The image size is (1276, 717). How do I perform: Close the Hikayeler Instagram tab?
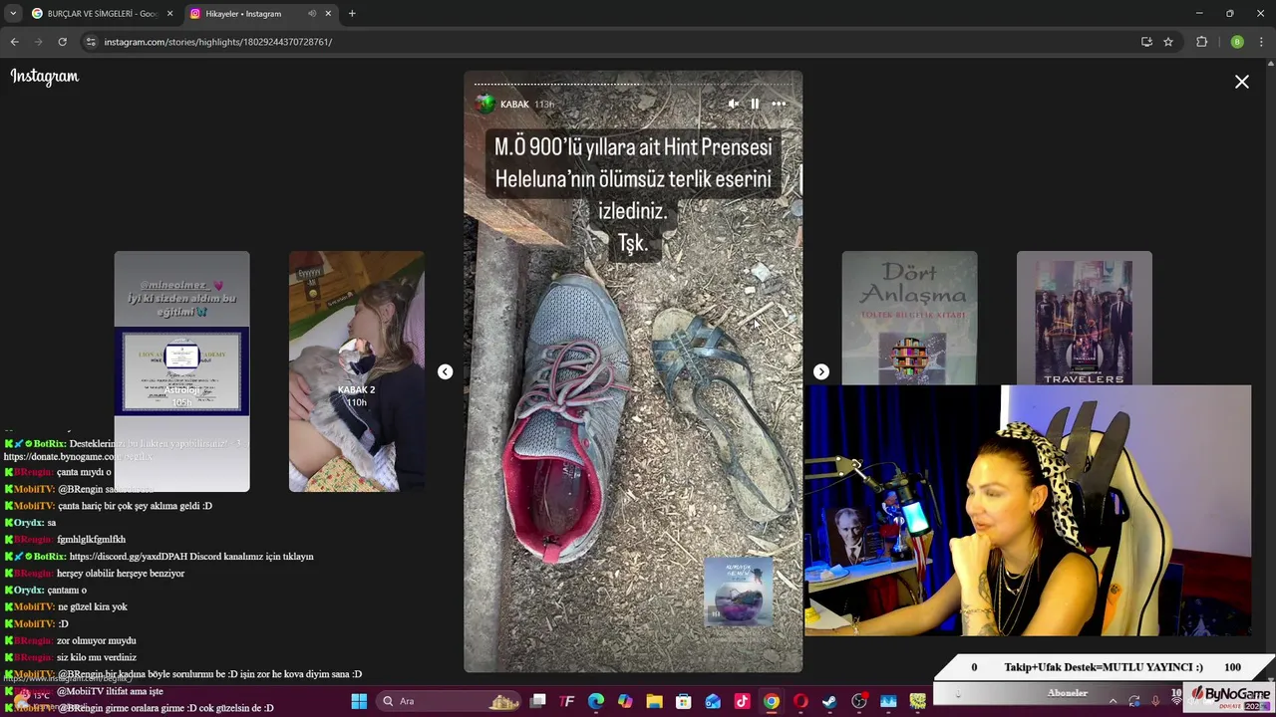pyautogui.click(x=328, y=14)
